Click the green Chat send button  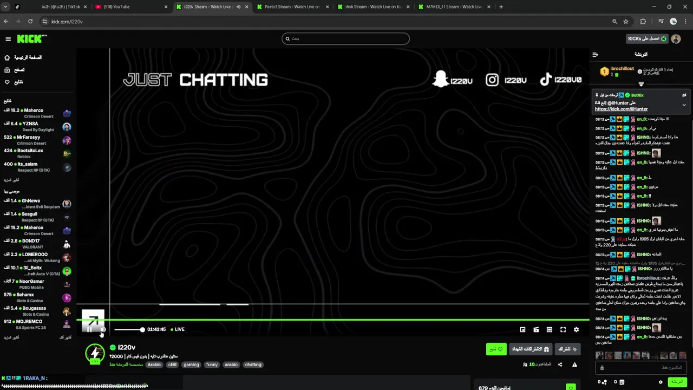(677, 382)
